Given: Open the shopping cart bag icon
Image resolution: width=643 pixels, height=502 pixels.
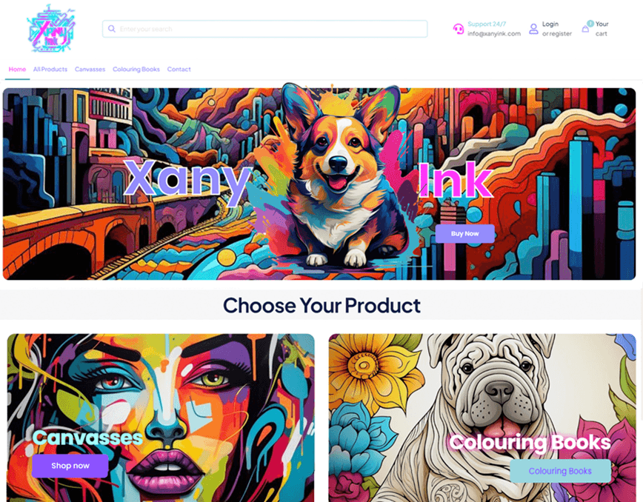Looking at the screenshot, I should click(x=585, y=29).
